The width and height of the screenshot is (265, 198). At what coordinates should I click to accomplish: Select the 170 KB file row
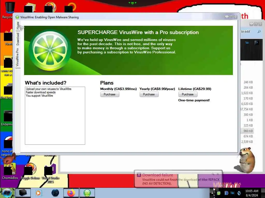247,98
